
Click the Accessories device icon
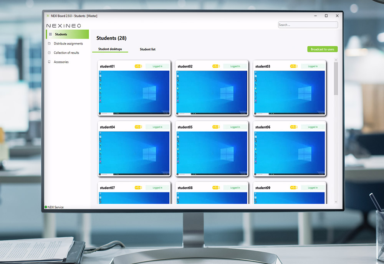[x=49, y=62]
